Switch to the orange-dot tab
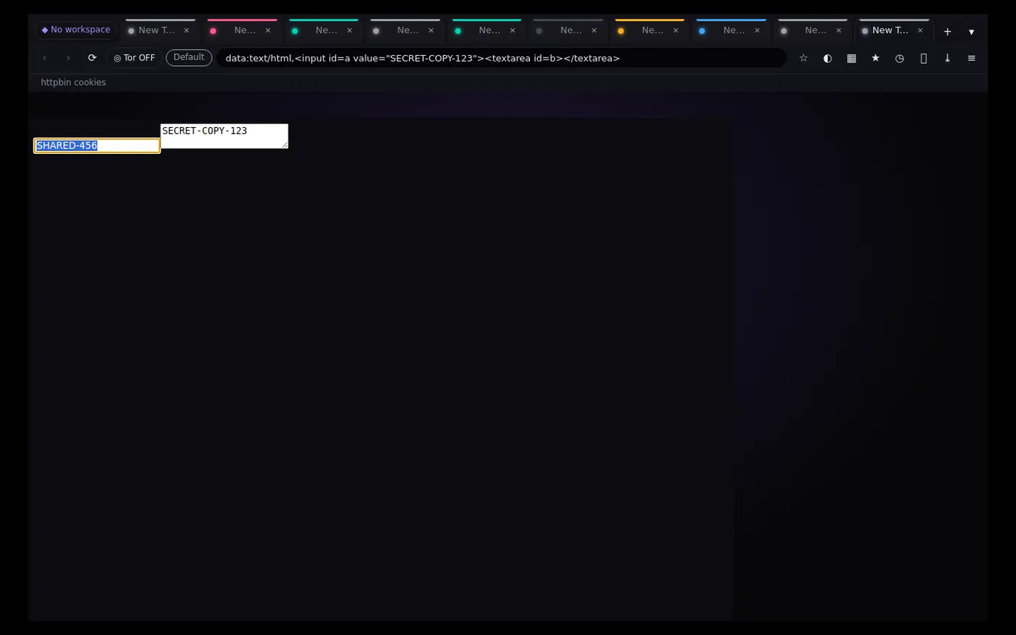This screenshot has width=1016, height=635. [x=650, y=30]
